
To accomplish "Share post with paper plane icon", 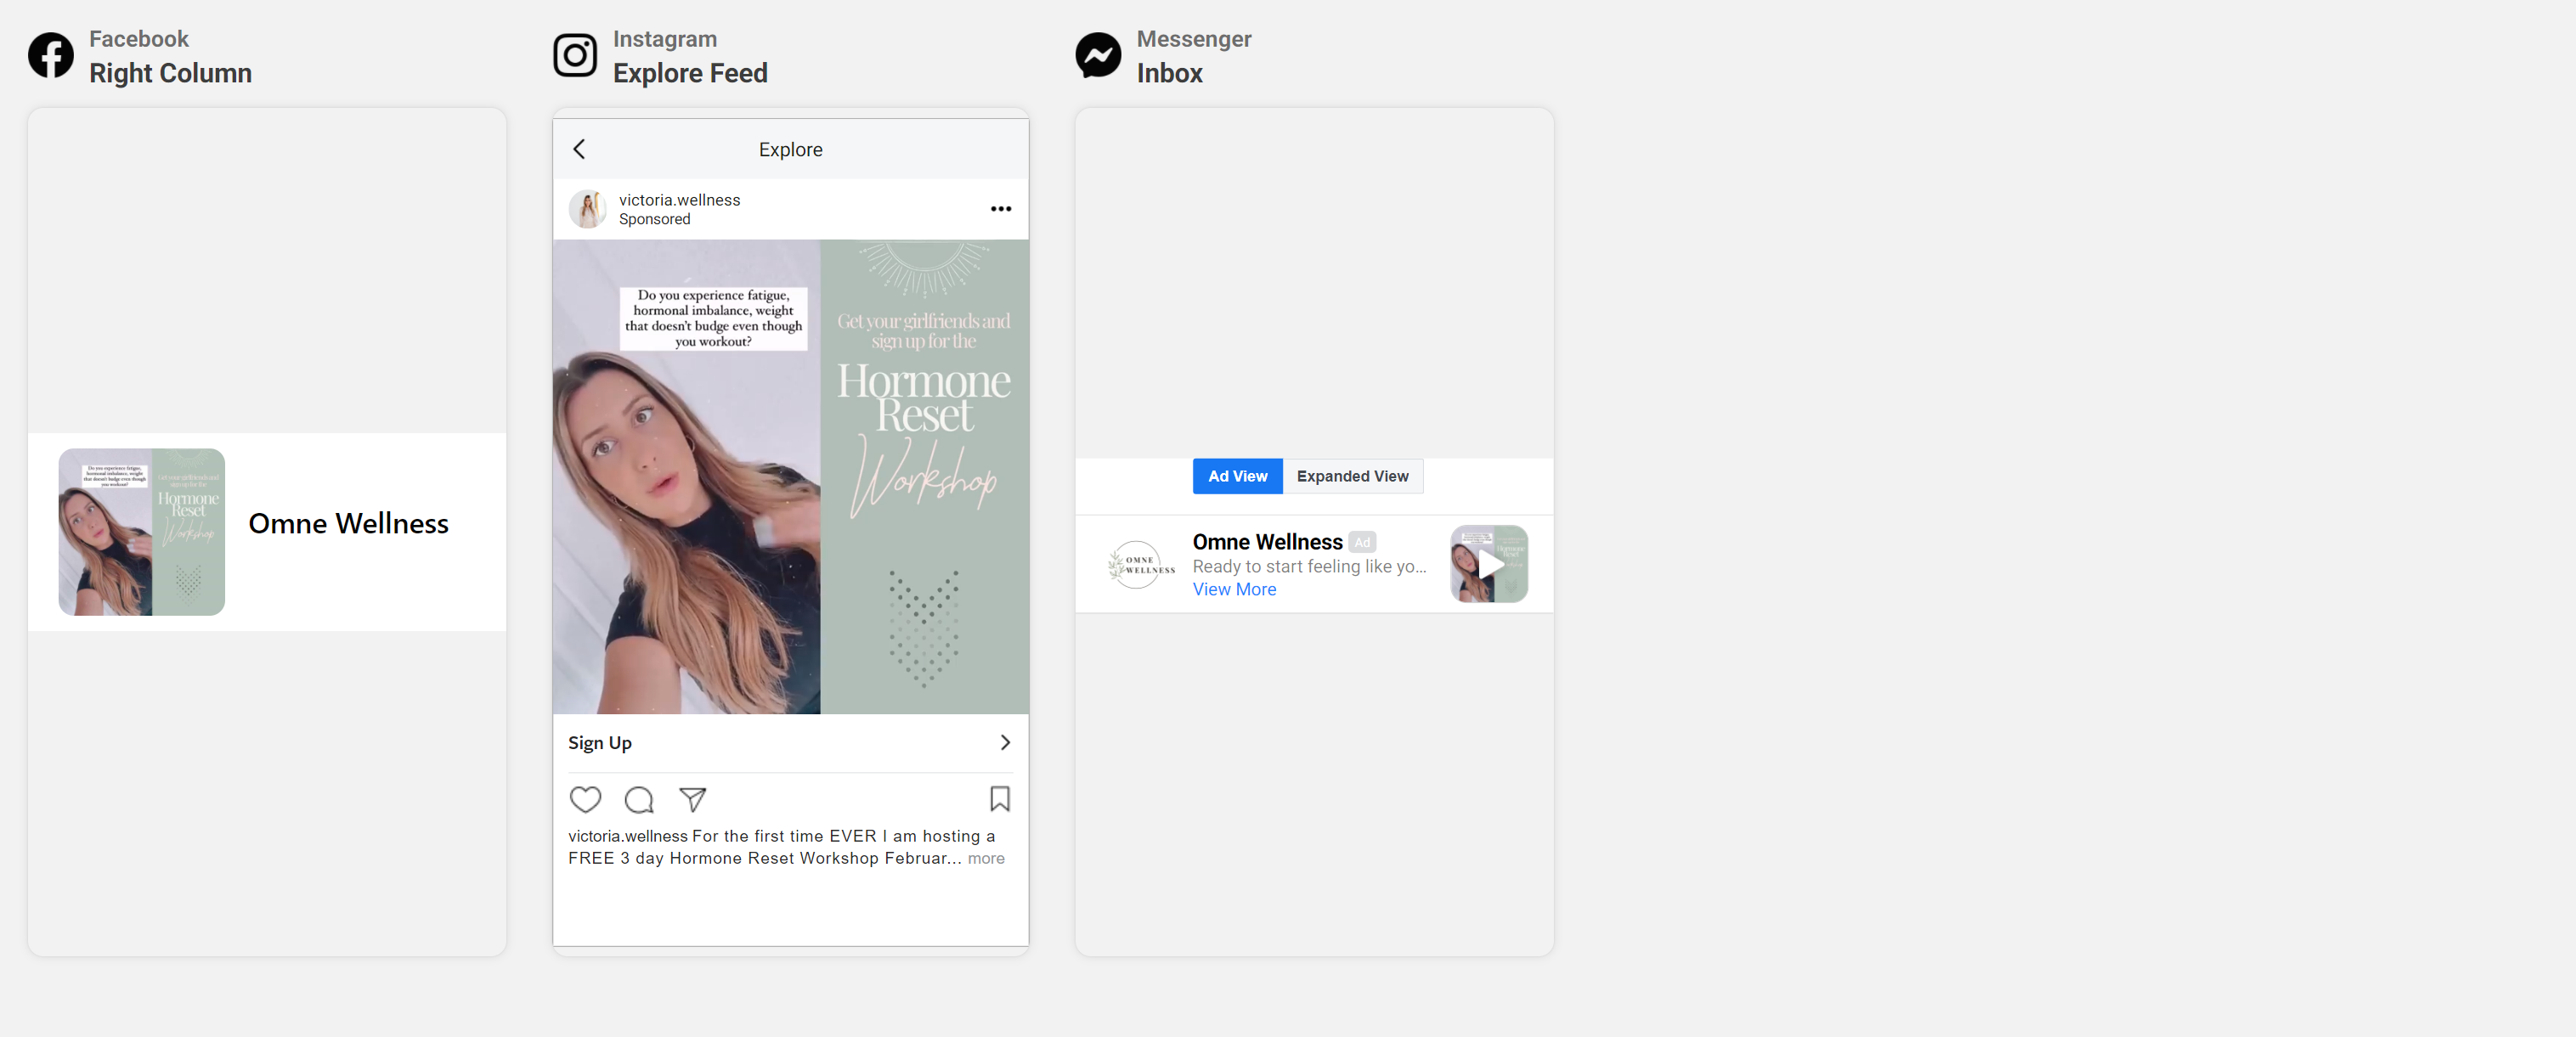I will point(692,799).
